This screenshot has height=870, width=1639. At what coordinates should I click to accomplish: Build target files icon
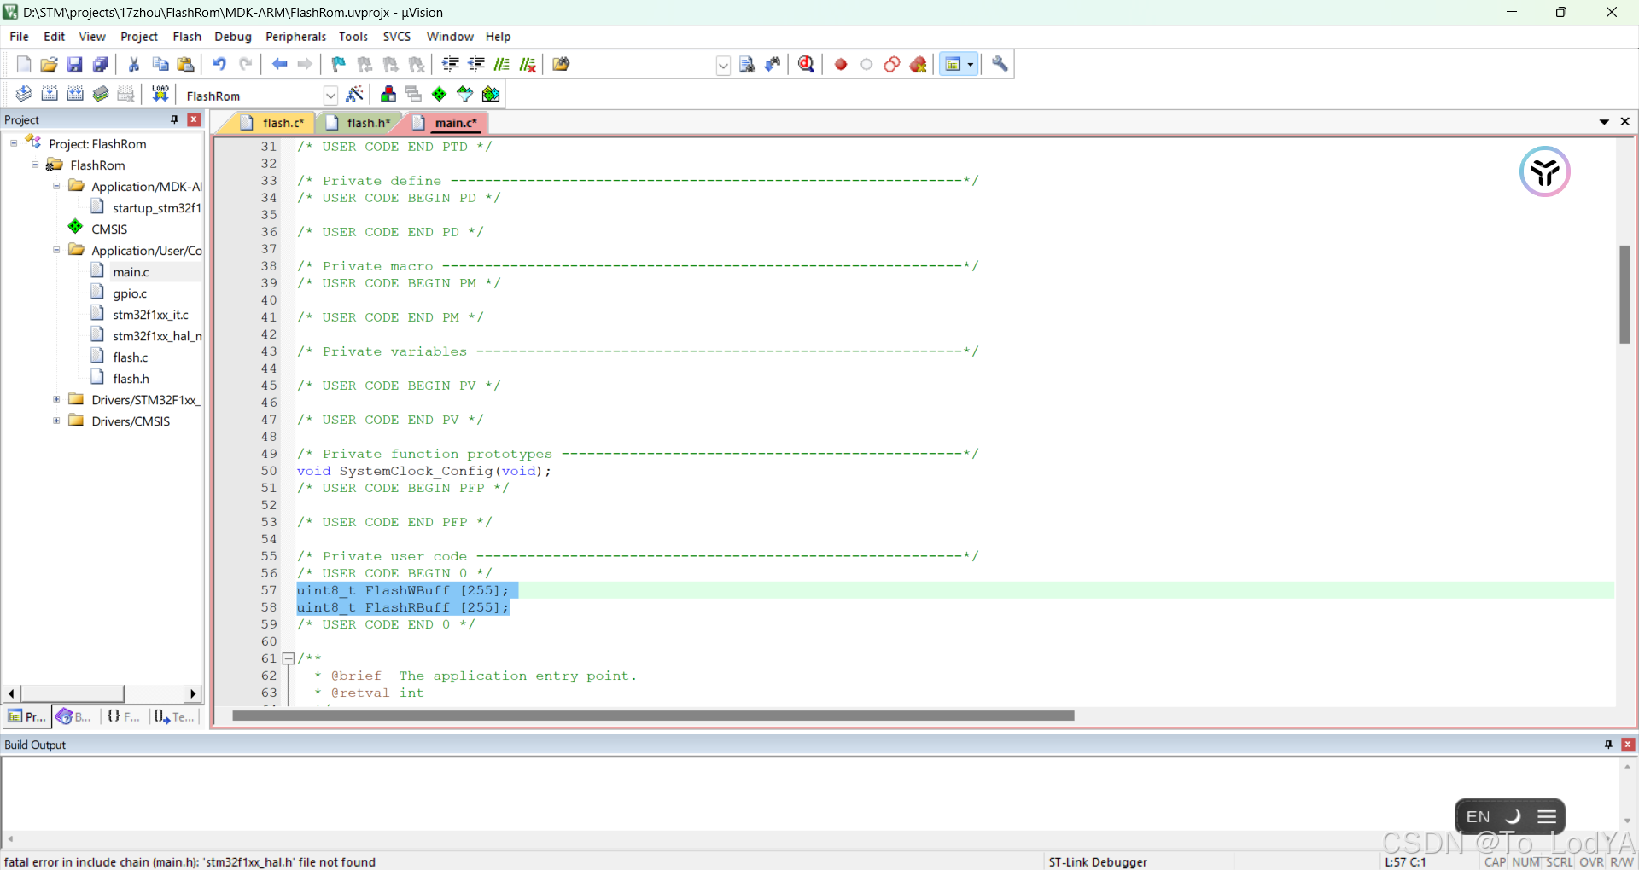pos(50,94)
